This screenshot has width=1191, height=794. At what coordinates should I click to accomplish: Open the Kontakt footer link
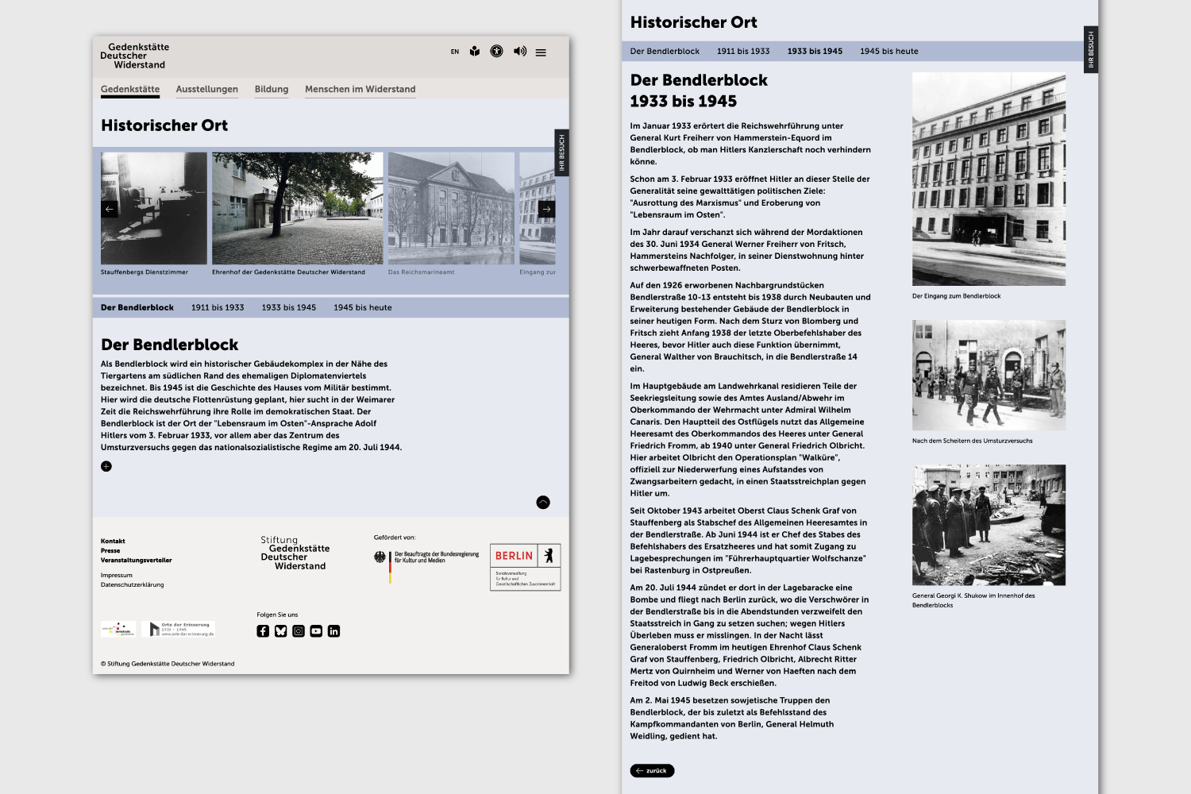click(113, 541)
